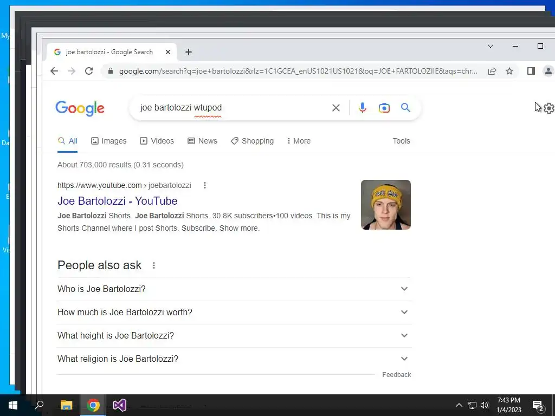Show hidden system tray icons
Image resolution: width=555 pixels, height=416 pixels.
click(459, 405)
